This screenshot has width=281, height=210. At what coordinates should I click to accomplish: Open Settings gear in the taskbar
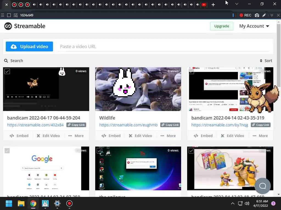pos(57,203)
